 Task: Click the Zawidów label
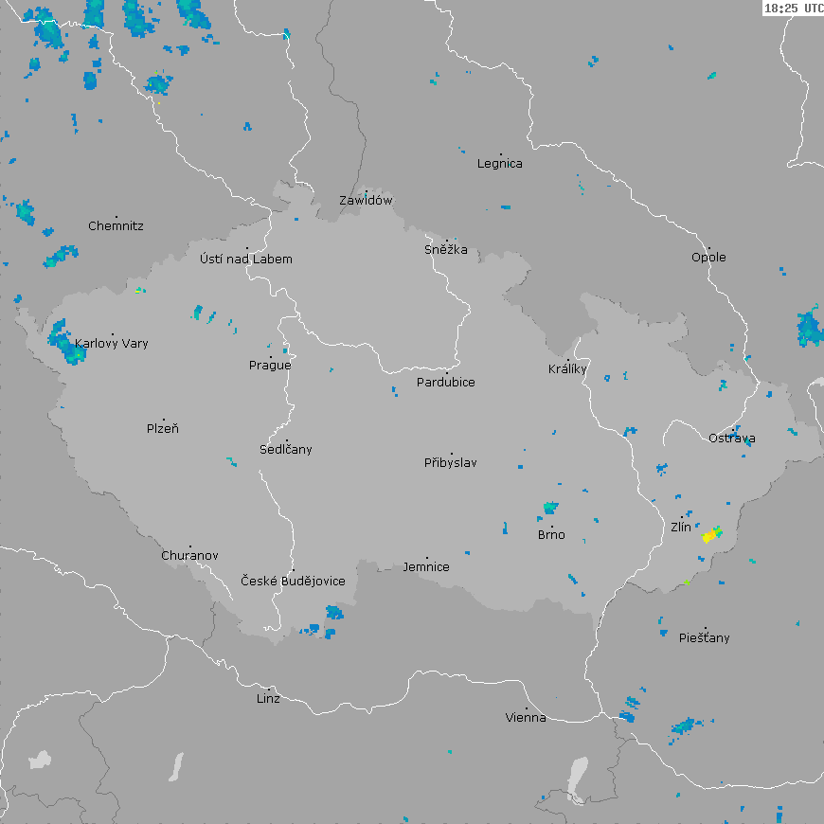click(366, 200)
